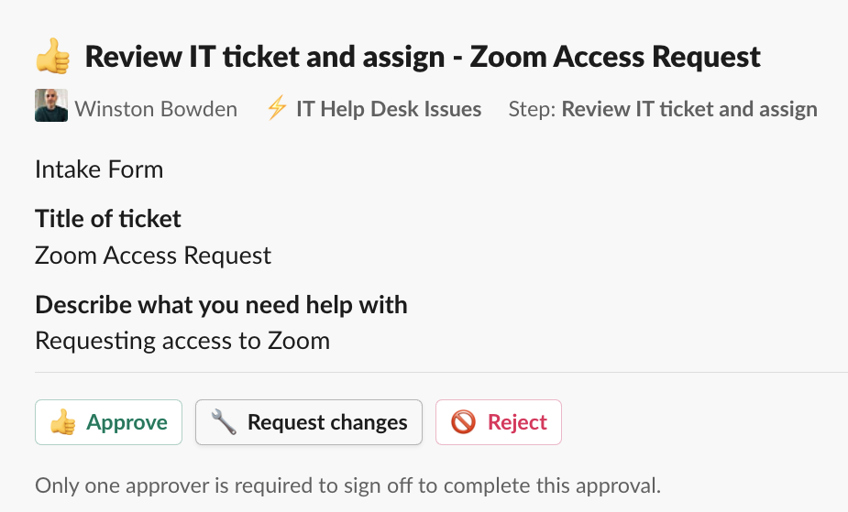Image resolution: width=848 pixels, height=512 pixels.
Task: Click the red prohibited icon in Reject
Action: 463,422
